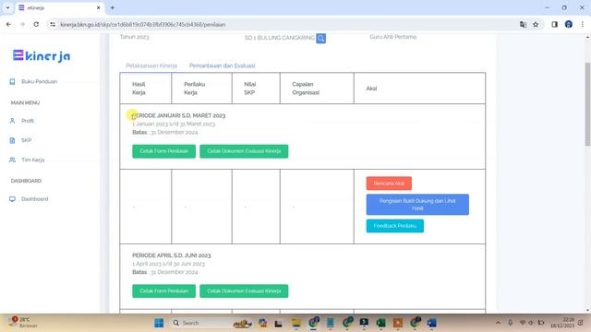This screenshot has height=332, width=591.
Task: Open Word from the taskbar
Action: (432, 323)
